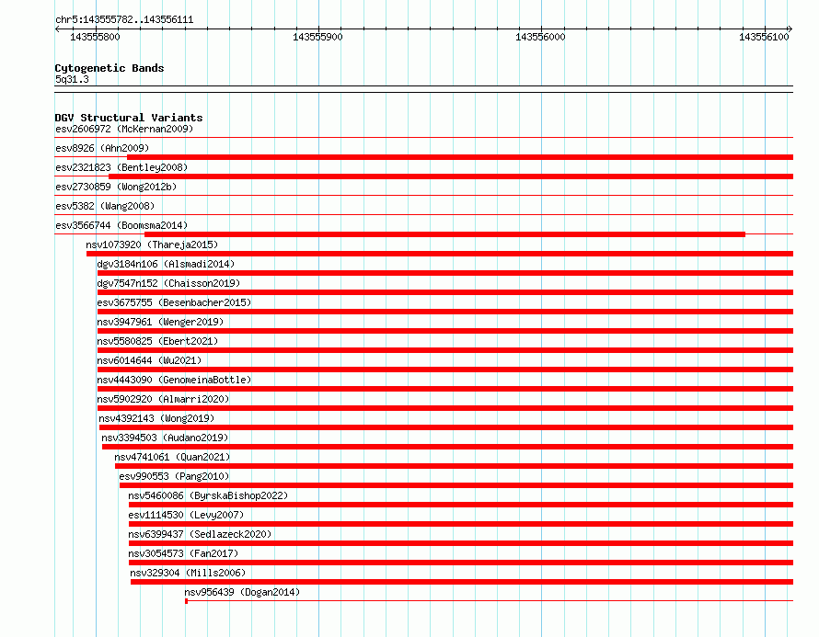This screenshot has height=637, width=819.
Task: Select nsv956439 (Dogan2014) label
Action: pos(242,592)
